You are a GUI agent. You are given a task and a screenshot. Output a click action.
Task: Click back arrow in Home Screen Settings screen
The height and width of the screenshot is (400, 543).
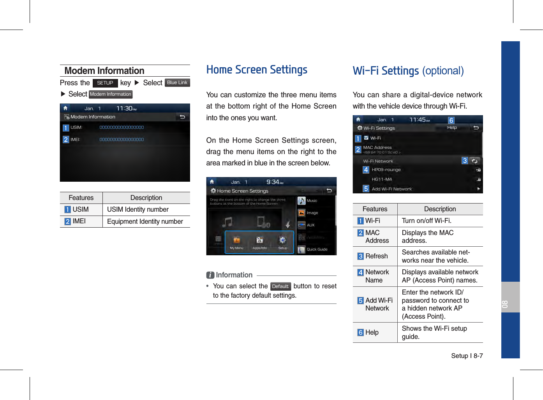click(329, 190)
